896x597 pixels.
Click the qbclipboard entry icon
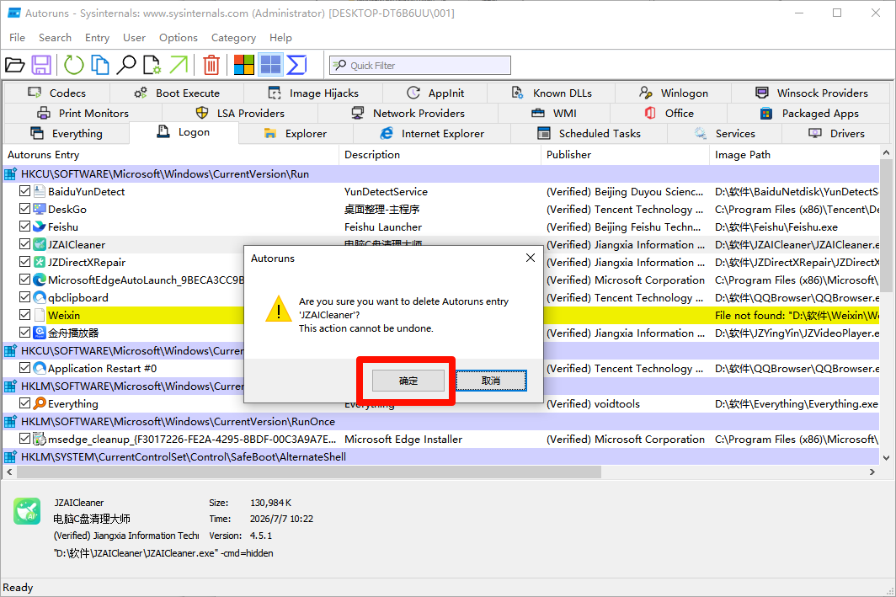40,297
